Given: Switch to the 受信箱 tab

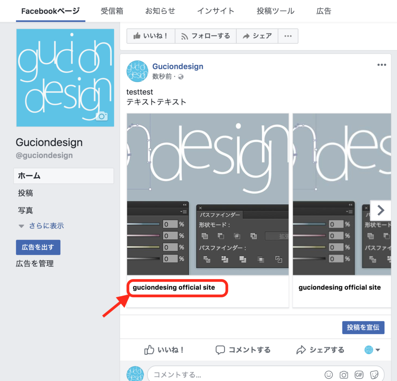Looking at the screenshot, I should [x=112, y=11].
